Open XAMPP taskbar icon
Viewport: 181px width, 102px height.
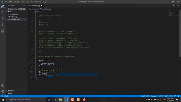(78, 99)
